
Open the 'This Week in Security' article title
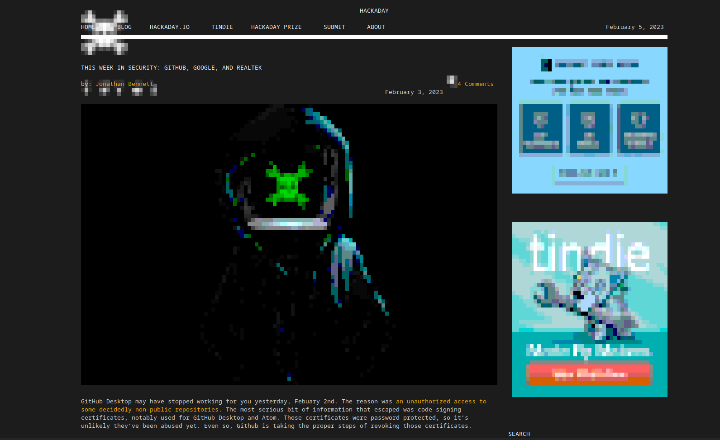(172, 68)
